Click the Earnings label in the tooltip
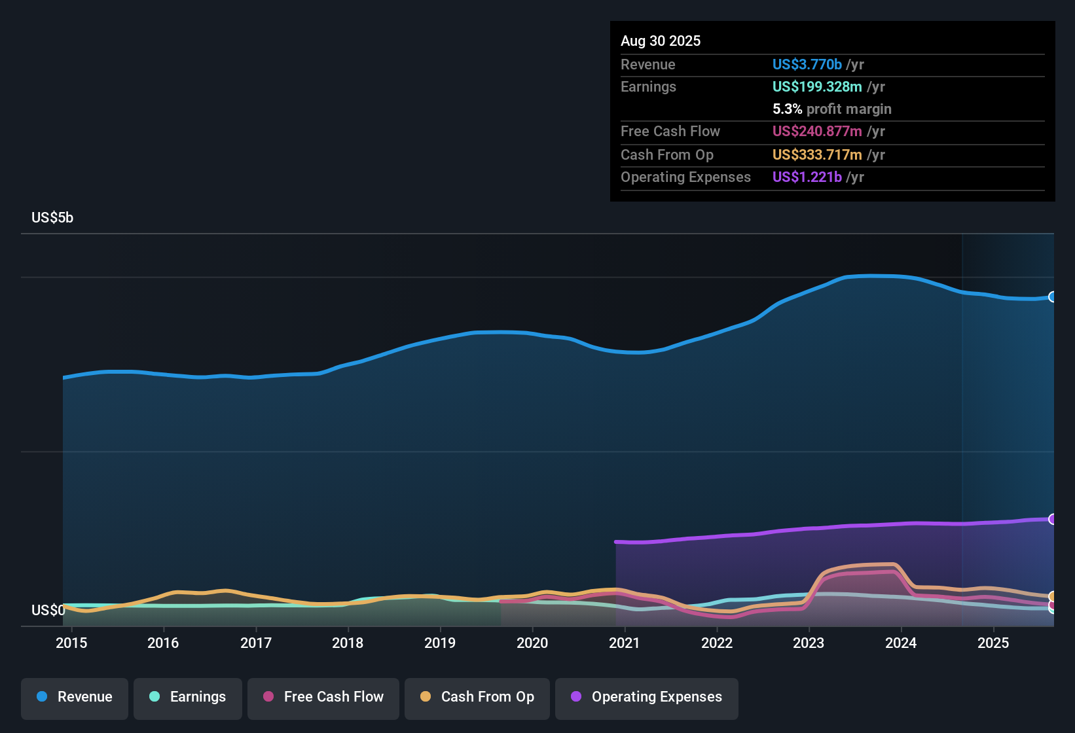 (648, 87)
